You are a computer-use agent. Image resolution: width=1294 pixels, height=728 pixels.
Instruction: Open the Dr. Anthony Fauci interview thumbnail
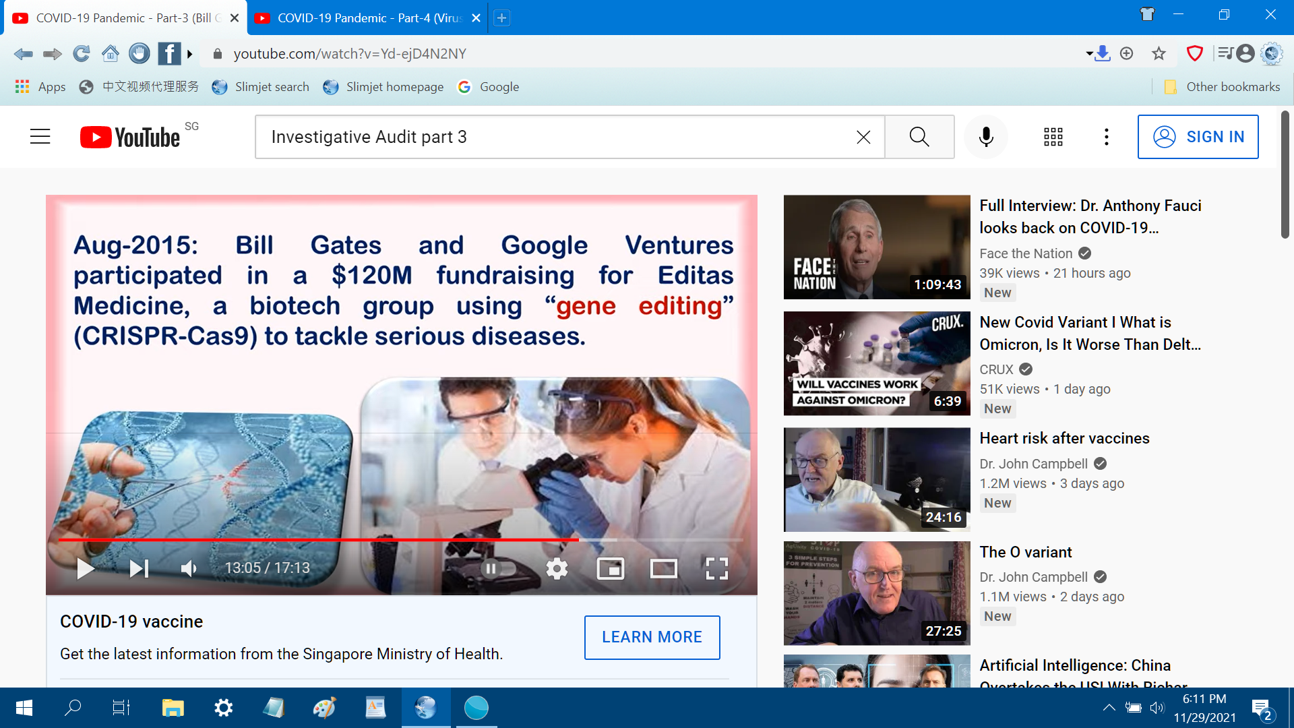tap(877, 247)
